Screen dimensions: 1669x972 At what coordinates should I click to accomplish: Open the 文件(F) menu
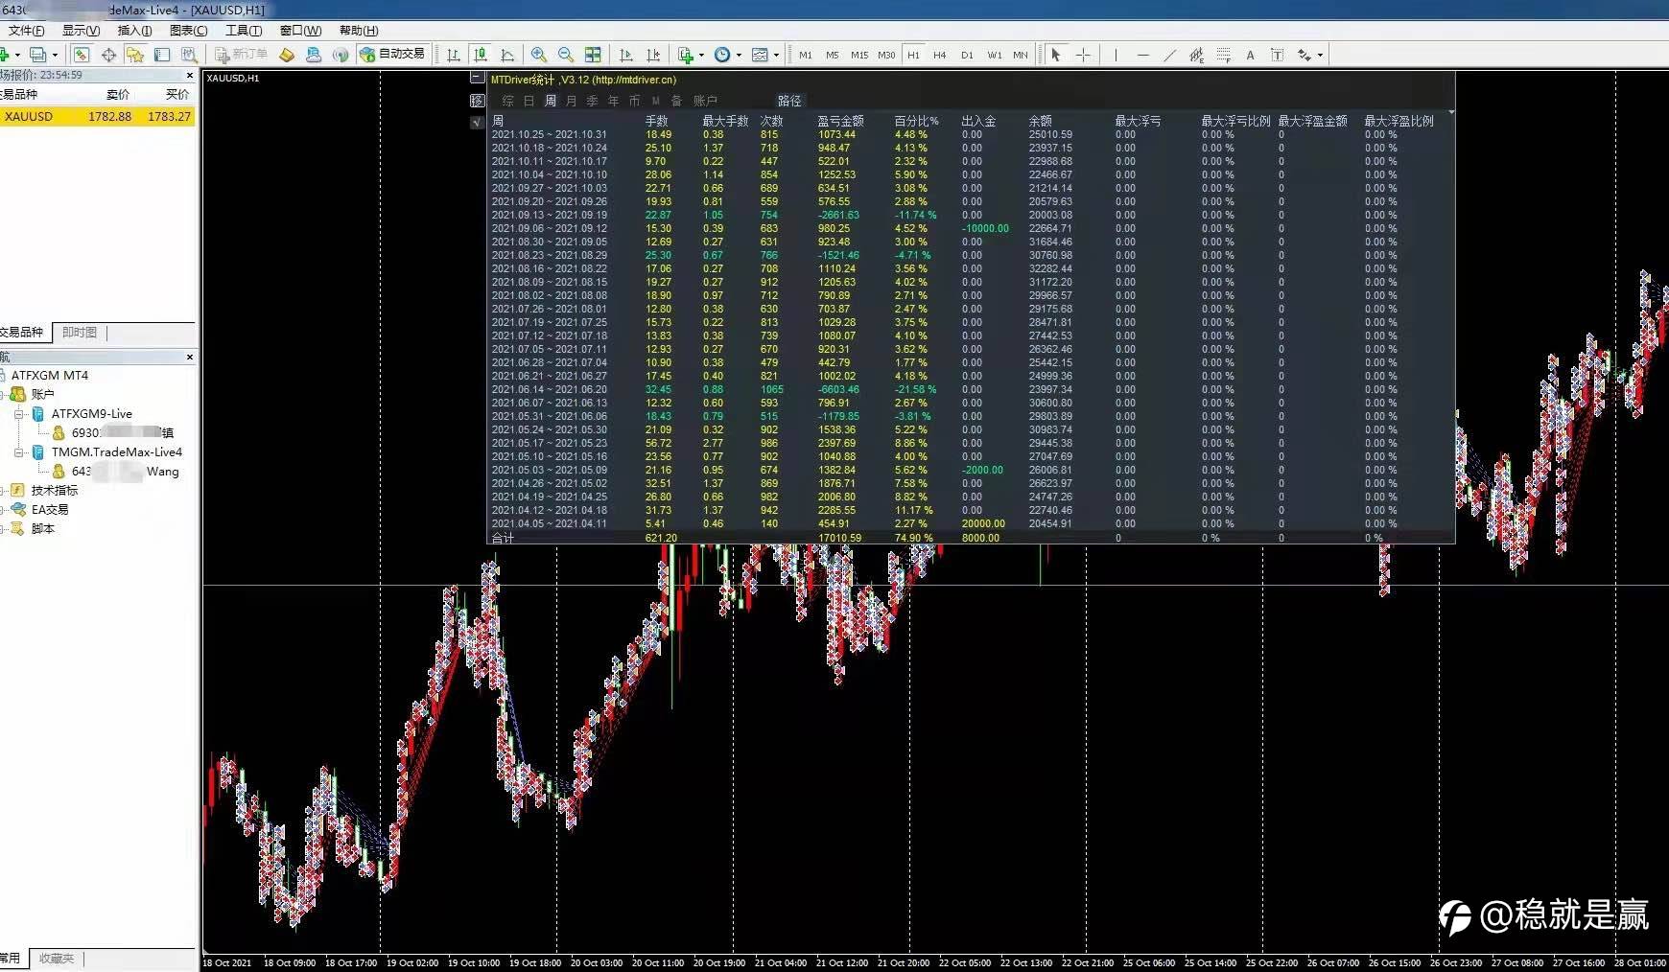tap(26, 31)
